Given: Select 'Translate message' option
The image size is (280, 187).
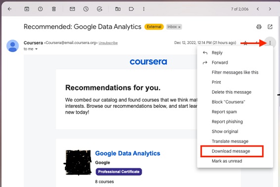Looking at the screenshot, I should pos(235,141).
